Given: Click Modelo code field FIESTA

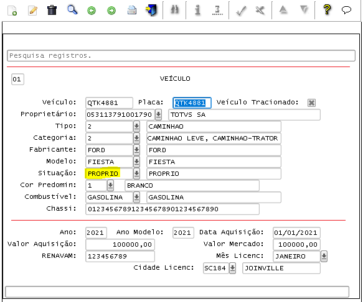Looking at the screenshot, I should pyautogui.click(x=109, y=162).
